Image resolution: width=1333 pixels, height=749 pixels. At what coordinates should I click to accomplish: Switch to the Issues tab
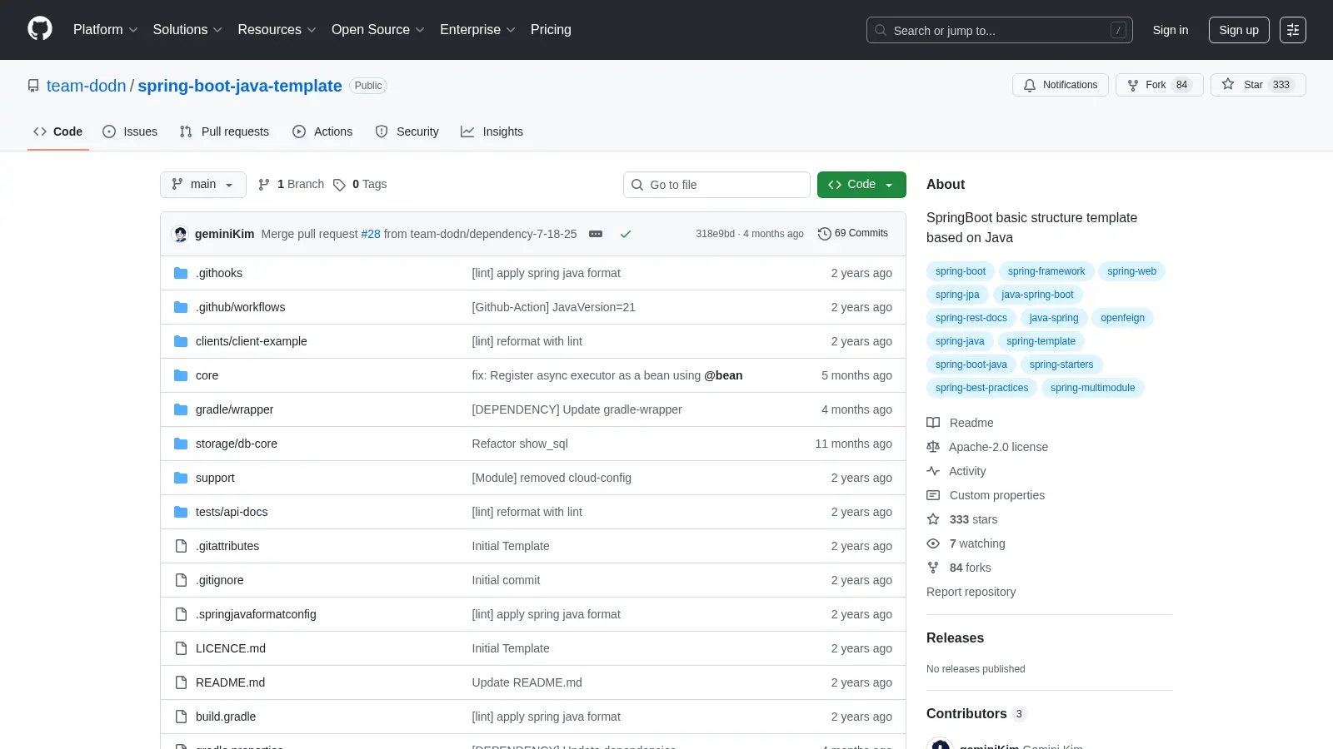(x=130, y=131)
